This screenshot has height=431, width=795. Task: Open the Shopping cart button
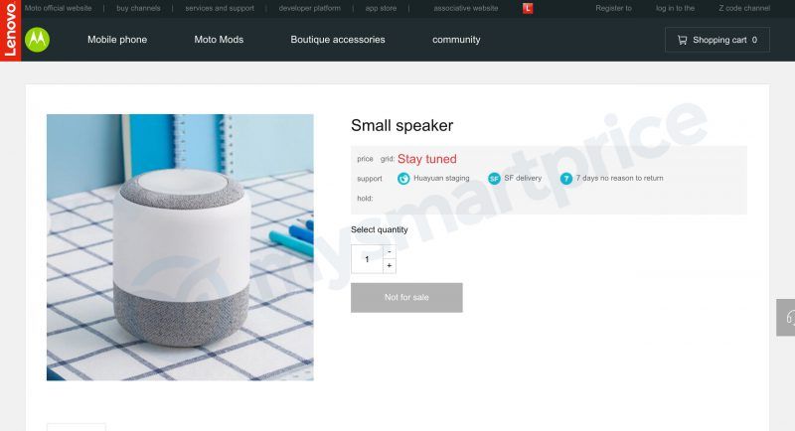click(717, 40)
